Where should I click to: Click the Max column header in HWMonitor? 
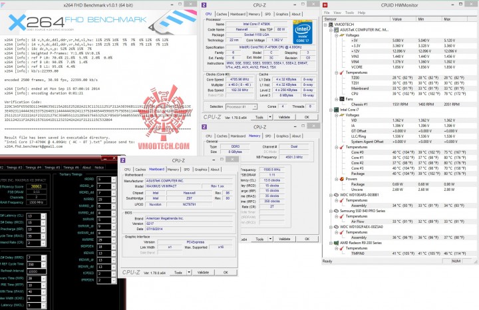454,19
